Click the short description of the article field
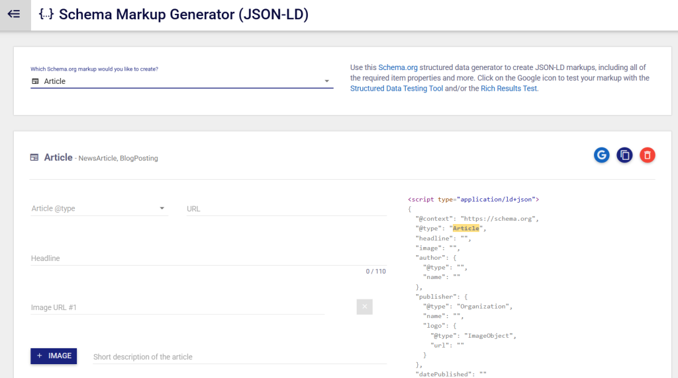The height and width of the screenshot is (378, 678). point(240,357)
